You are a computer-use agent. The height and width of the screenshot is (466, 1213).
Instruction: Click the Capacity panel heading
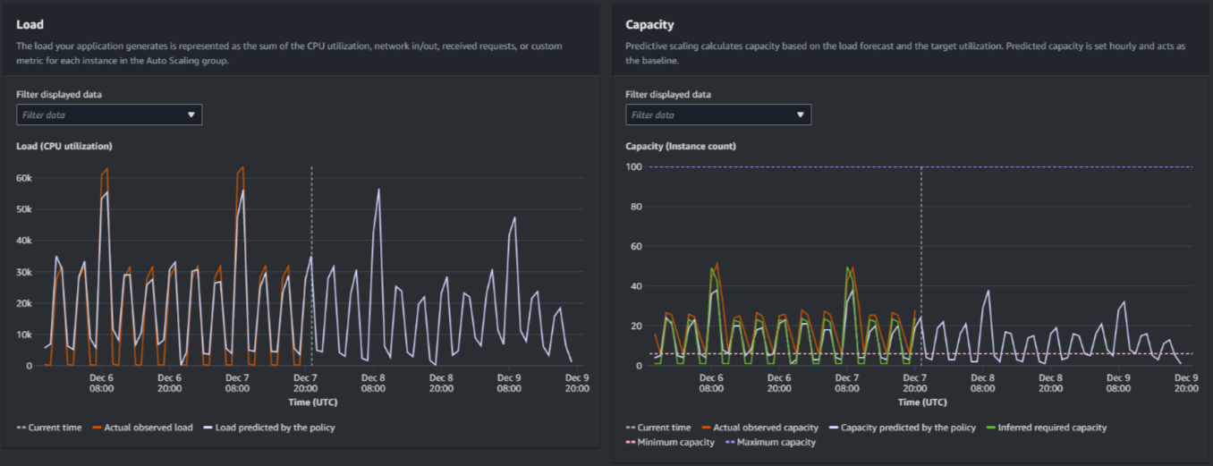pos(649,24)
